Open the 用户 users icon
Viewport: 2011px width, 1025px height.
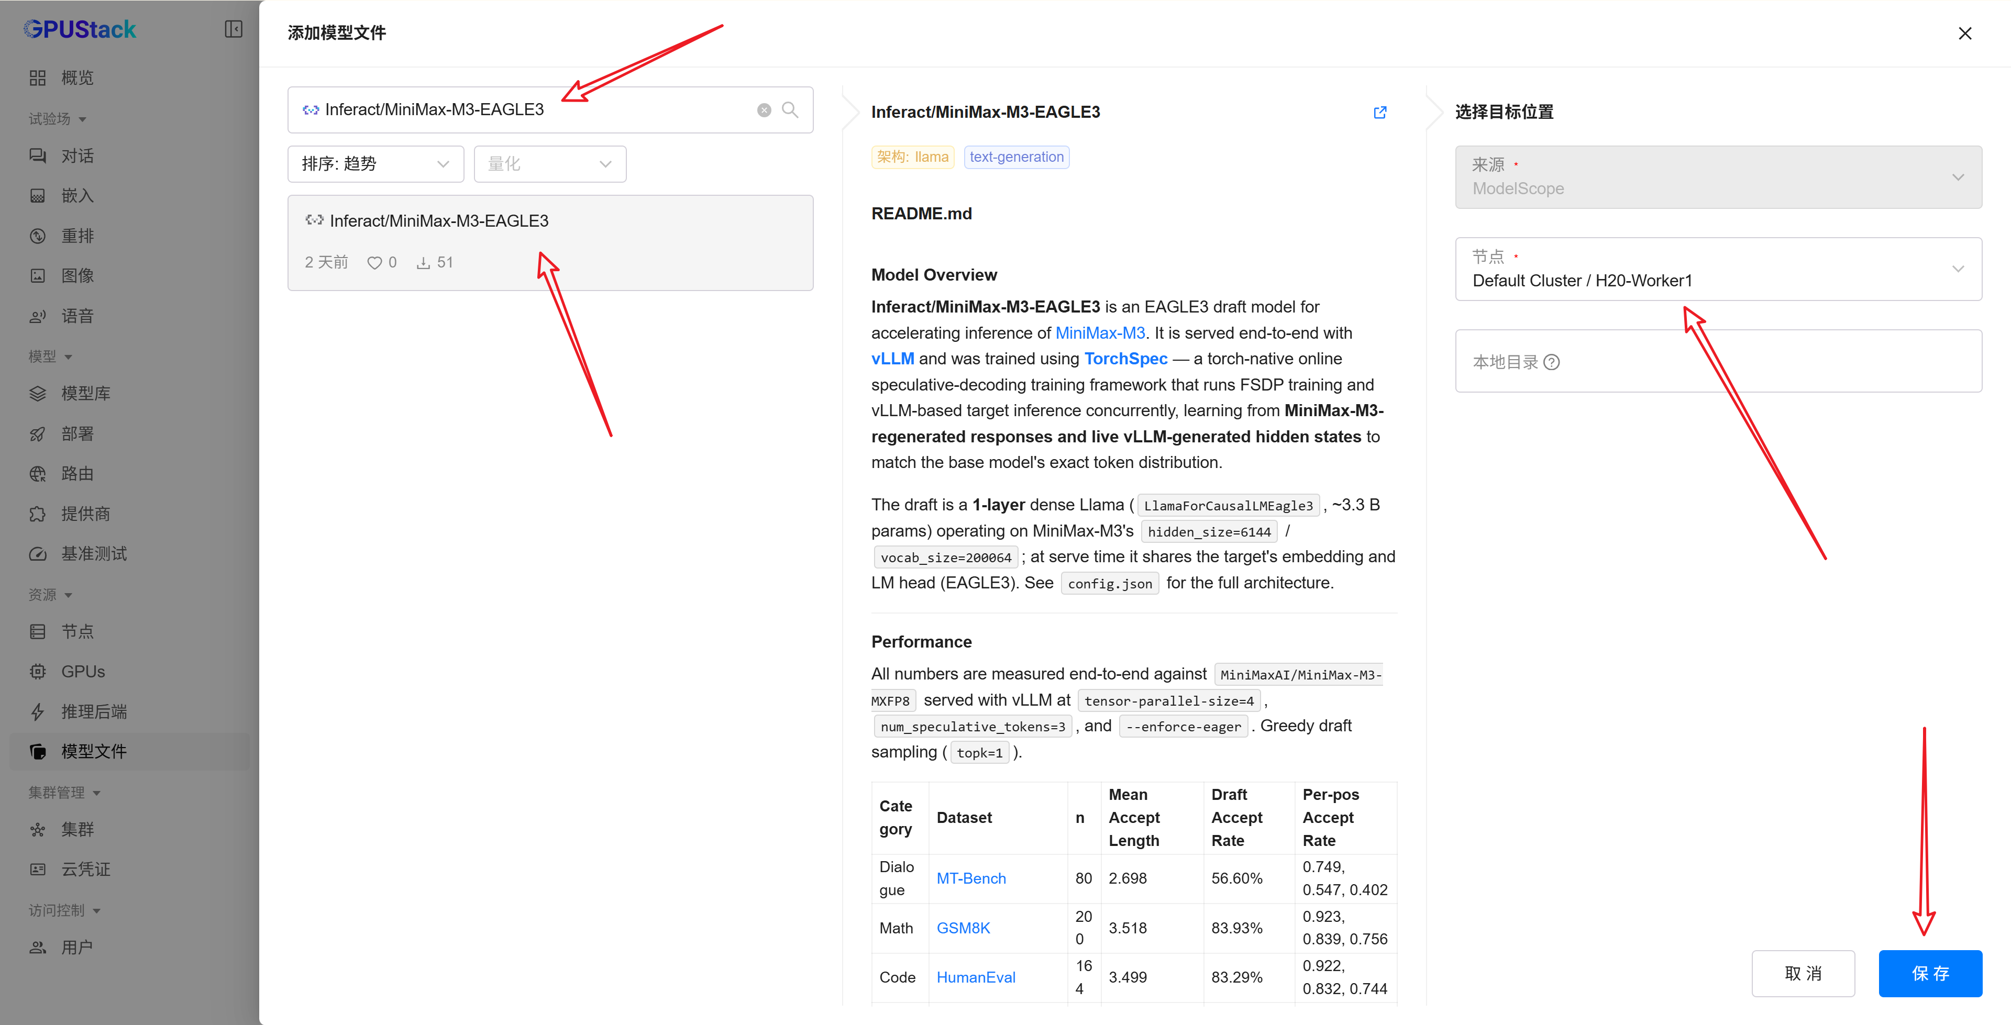point(38,947)
